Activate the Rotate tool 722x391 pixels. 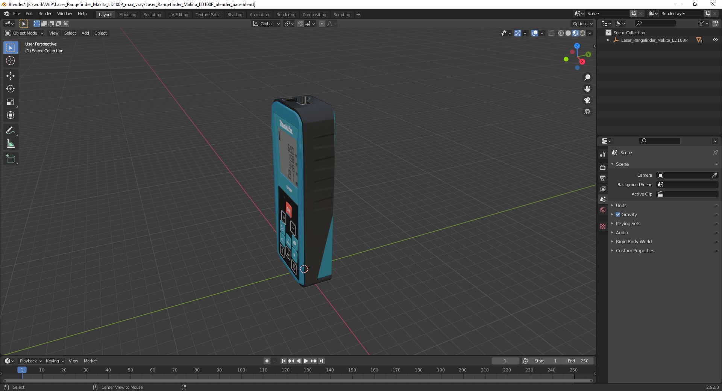pos(11,89)
